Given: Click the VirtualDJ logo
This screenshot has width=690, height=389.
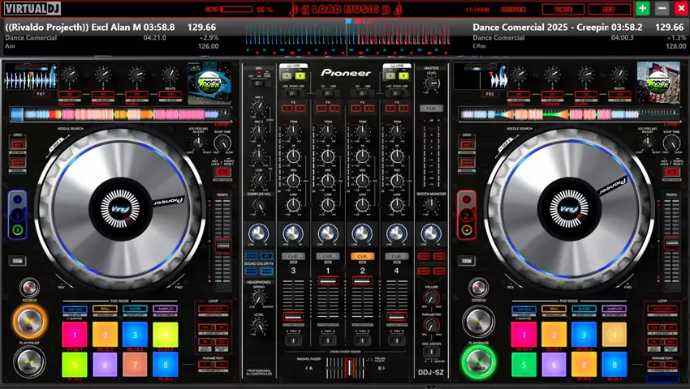Looking at the screenshot, I should (x=36, y=10).
